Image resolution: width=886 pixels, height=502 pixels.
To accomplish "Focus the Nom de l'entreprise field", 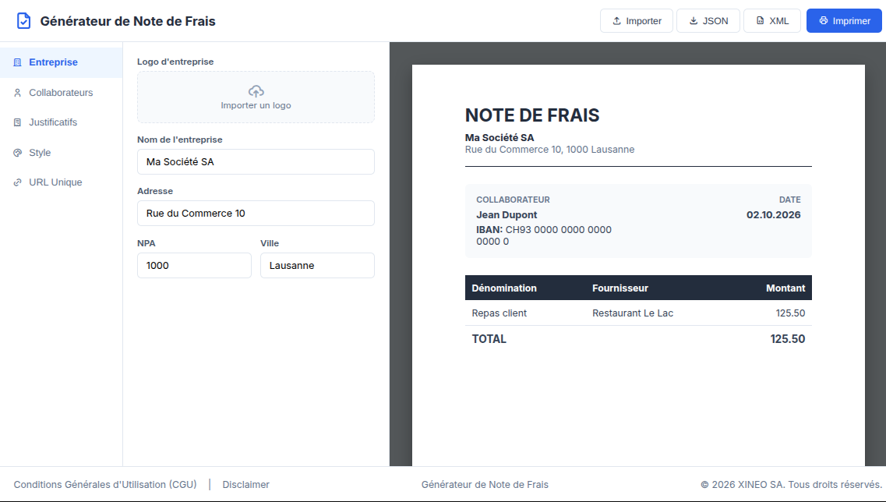I will tap(256, 161).
